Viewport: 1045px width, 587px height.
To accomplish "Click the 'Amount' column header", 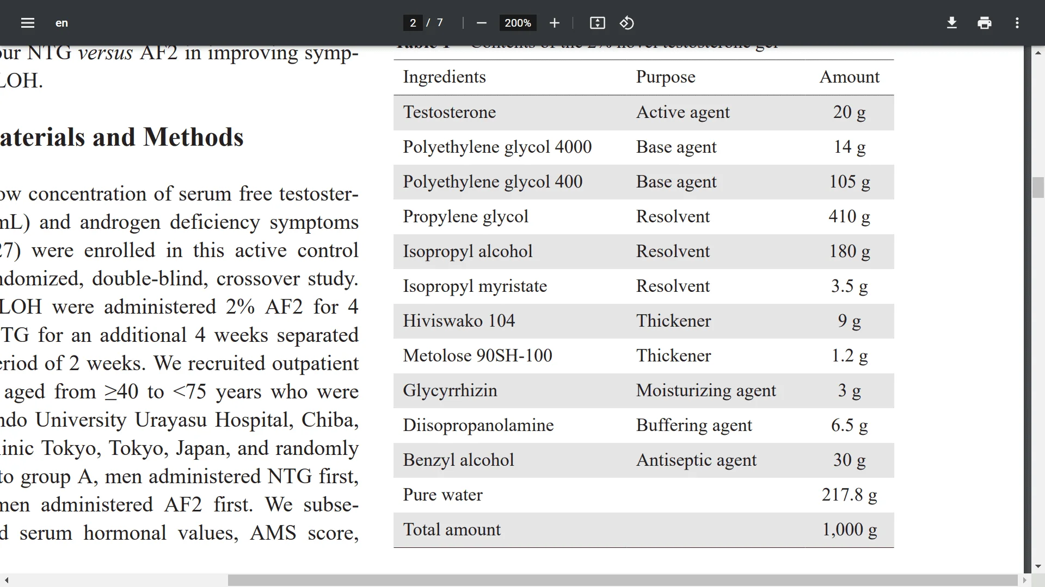I will 849,77.
